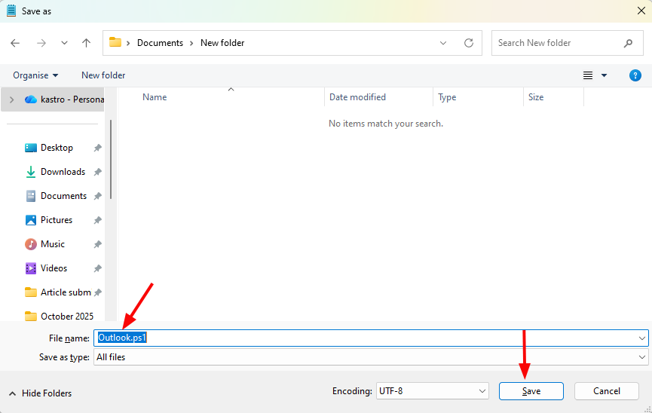This screenshot has height=413, width=652.
Task: Open the Videos quick access folder
Action: 54,268
